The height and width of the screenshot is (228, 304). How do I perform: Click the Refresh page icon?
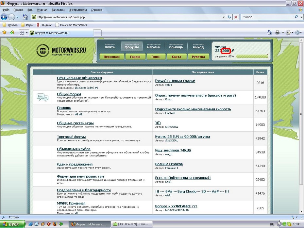229,17
